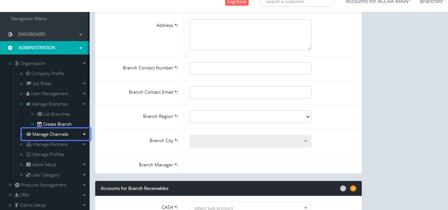Expand the Manage Channels submenu
This screenshot has width=448, height=210.
tap(84, 134)
